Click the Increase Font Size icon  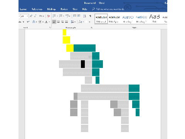pos(31,16)
